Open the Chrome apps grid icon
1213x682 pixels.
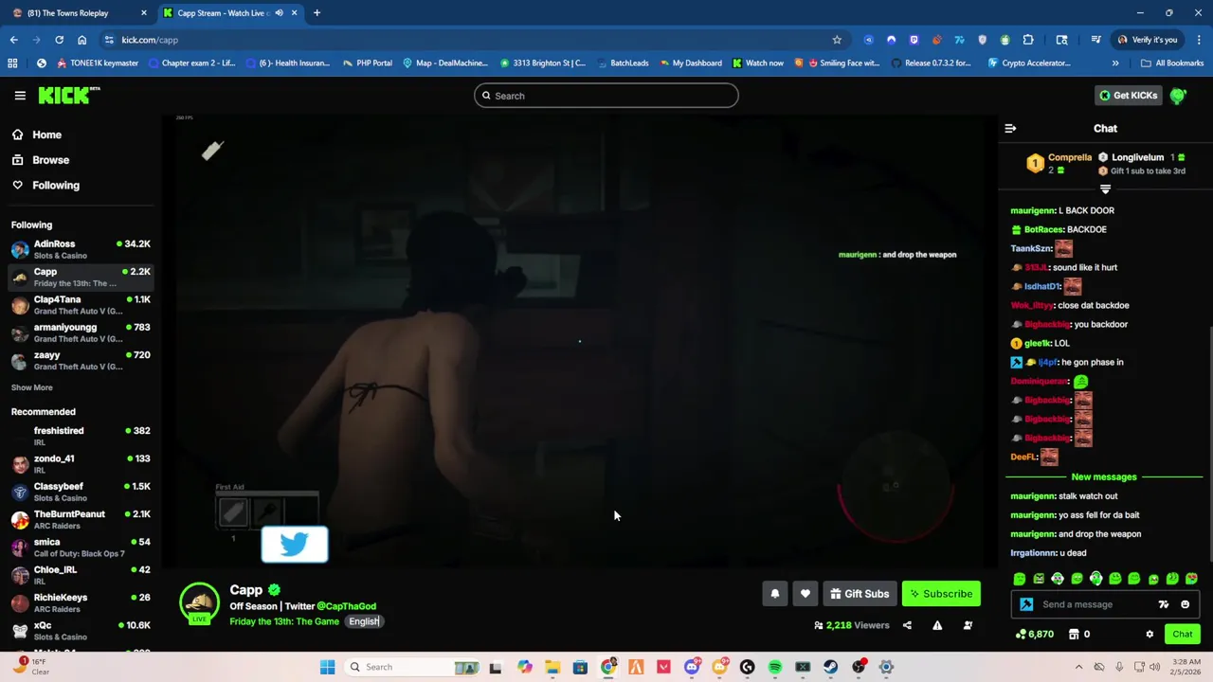click(12, 63)
